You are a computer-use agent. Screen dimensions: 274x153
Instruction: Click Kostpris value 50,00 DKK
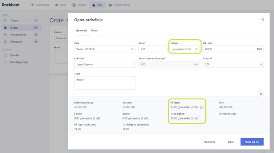[x=128, y=107]
